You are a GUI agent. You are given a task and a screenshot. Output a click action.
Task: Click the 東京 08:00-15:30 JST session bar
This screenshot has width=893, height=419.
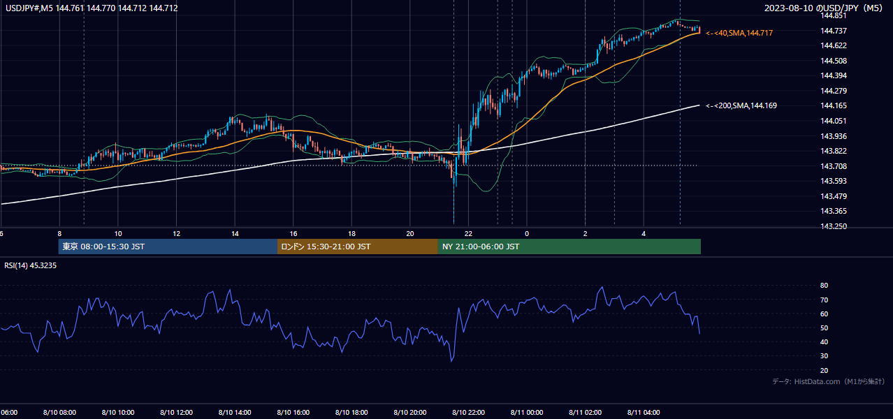[x=168, y=247]
